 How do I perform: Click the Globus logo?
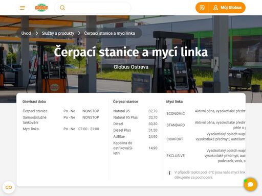41,8
